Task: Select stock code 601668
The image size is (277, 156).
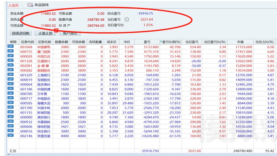Action: (x=26, y=47)
